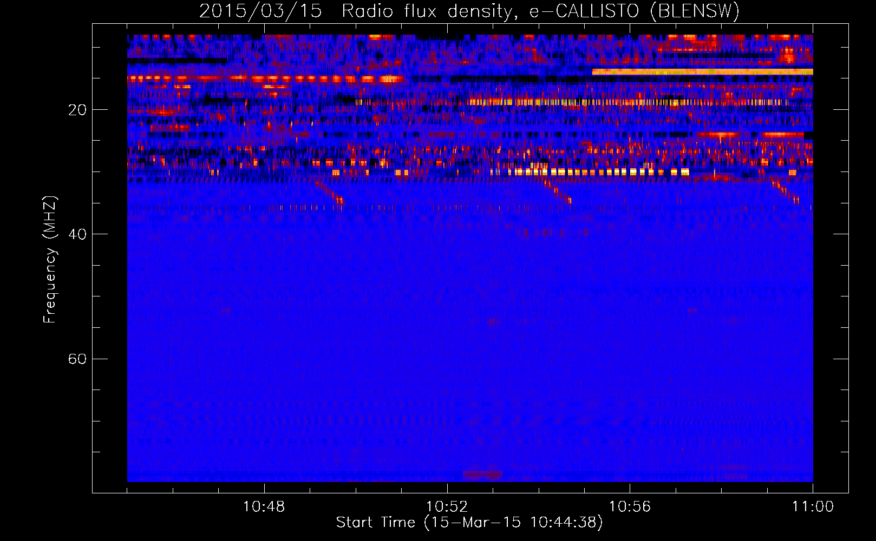Click the '10:56' time tick label

[630, 507]
